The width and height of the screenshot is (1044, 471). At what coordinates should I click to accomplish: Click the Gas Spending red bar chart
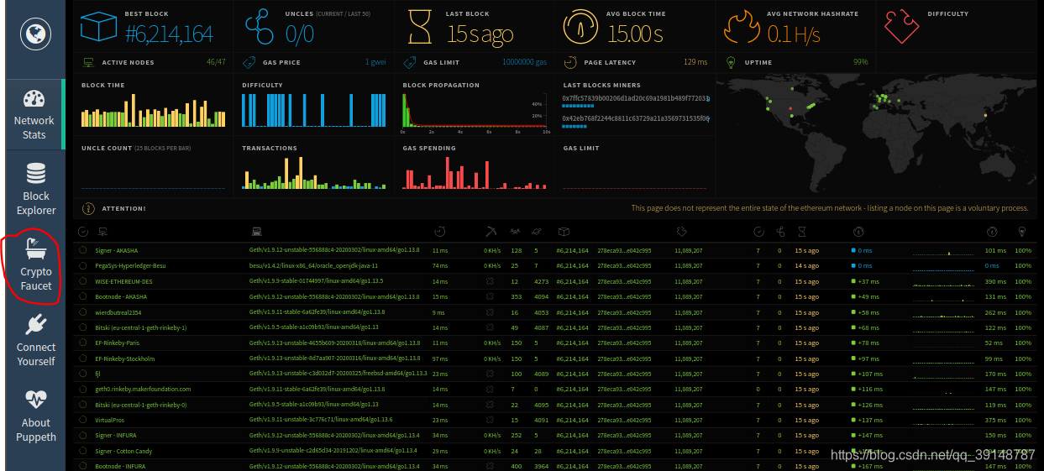tap(475, 173)
